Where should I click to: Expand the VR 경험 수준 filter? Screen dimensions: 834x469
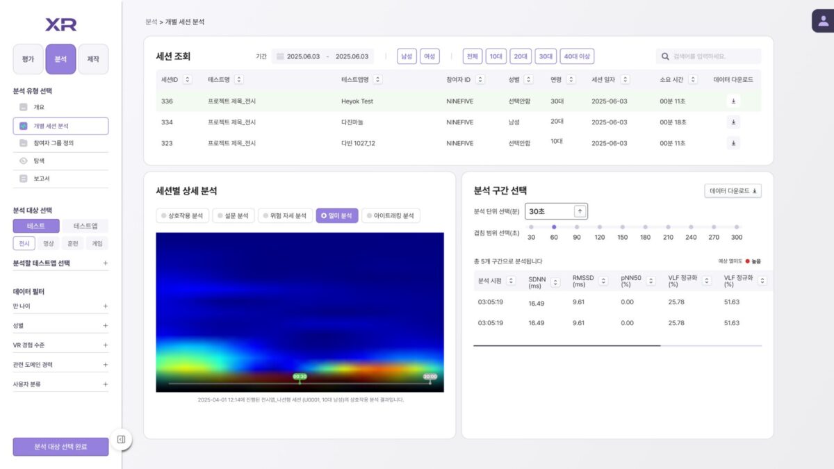[105, 345]
